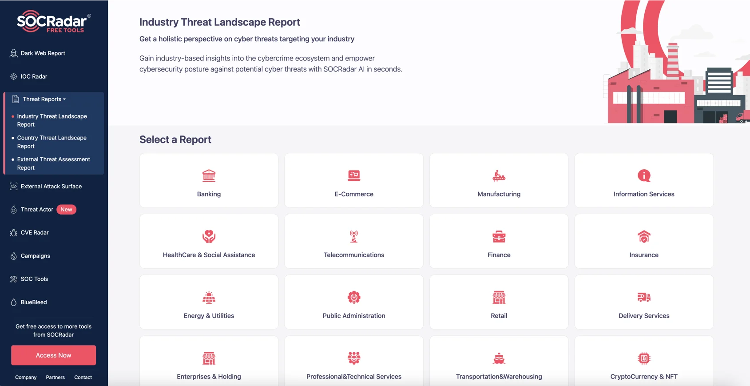750x386 pixels.
Task: Click the Delivery Services truck icon
Action: click(644, 297)
